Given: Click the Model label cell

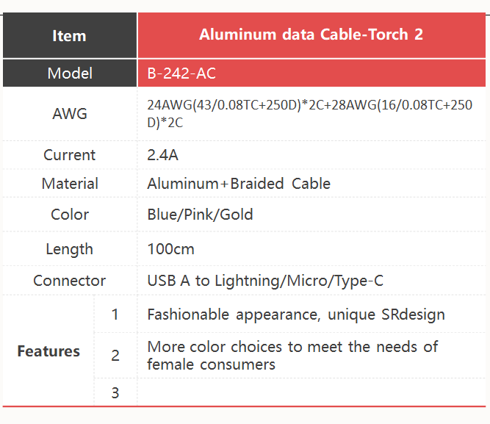Looking at the screenshot, I should (70, 73).
